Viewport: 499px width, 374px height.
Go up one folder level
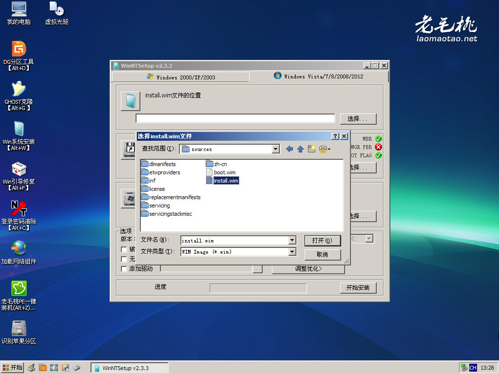coord(300,149)
